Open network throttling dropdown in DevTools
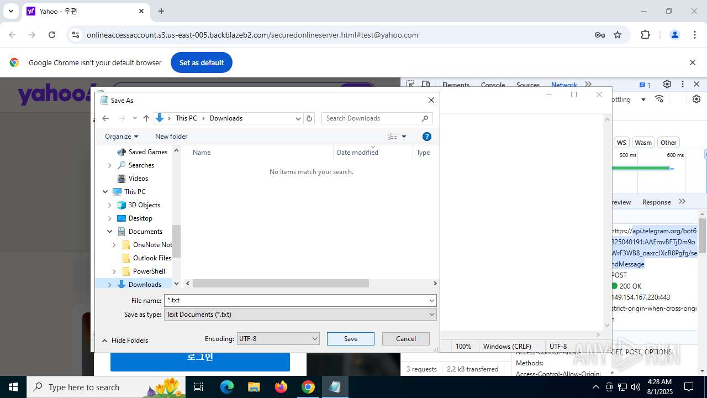707x398 pixels. tap(643, 99)
